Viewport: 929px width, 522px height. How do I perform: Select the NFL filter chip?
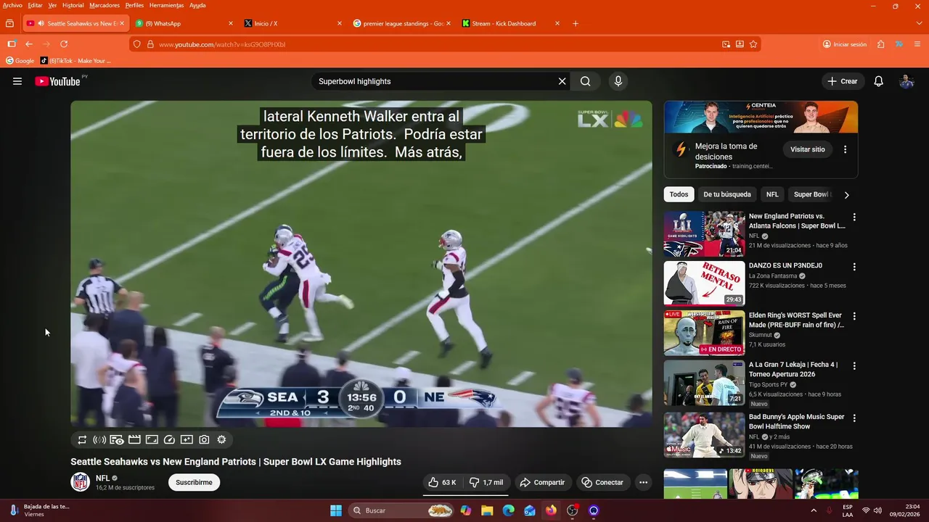tap(772, 194)
